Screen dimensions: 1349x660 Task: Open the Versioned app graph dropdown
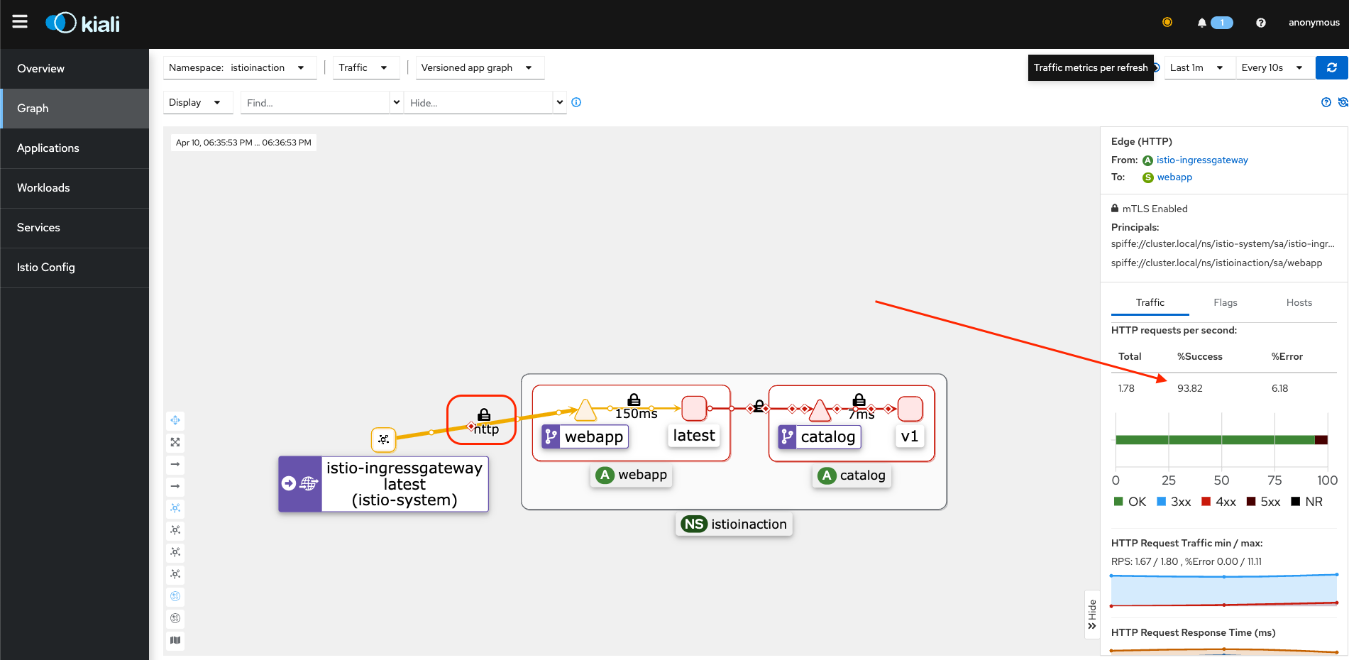(480, 67)
